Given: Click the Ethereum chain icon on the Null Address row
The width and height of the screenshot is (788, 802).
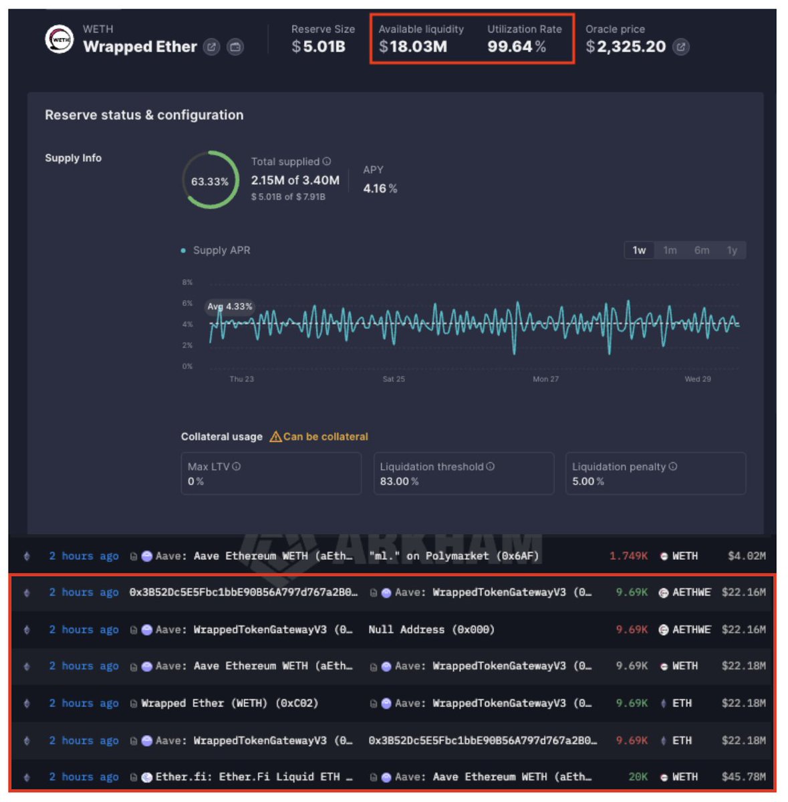Looking at the screenshot, I should point(27,630).
